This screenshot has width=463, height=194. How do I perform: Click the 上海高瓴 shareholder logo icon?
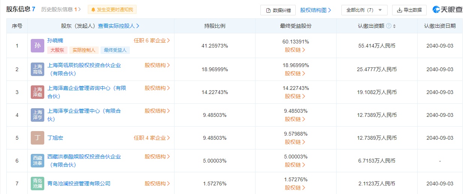[37, 69]
